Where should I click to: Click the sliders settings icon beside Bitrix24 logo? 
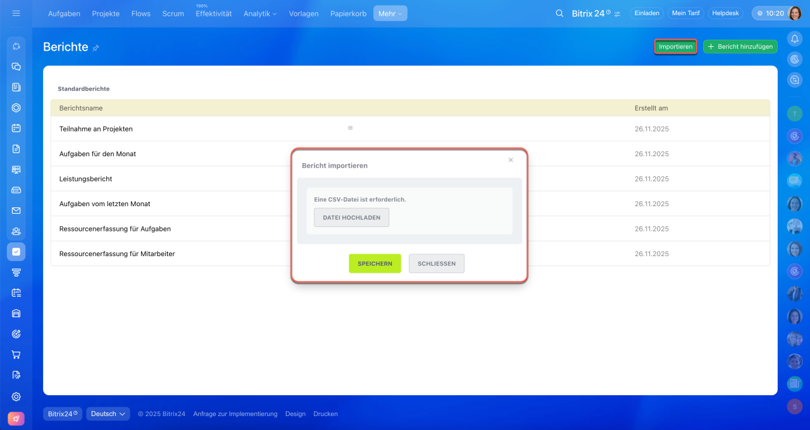click(x=617, y=14)
